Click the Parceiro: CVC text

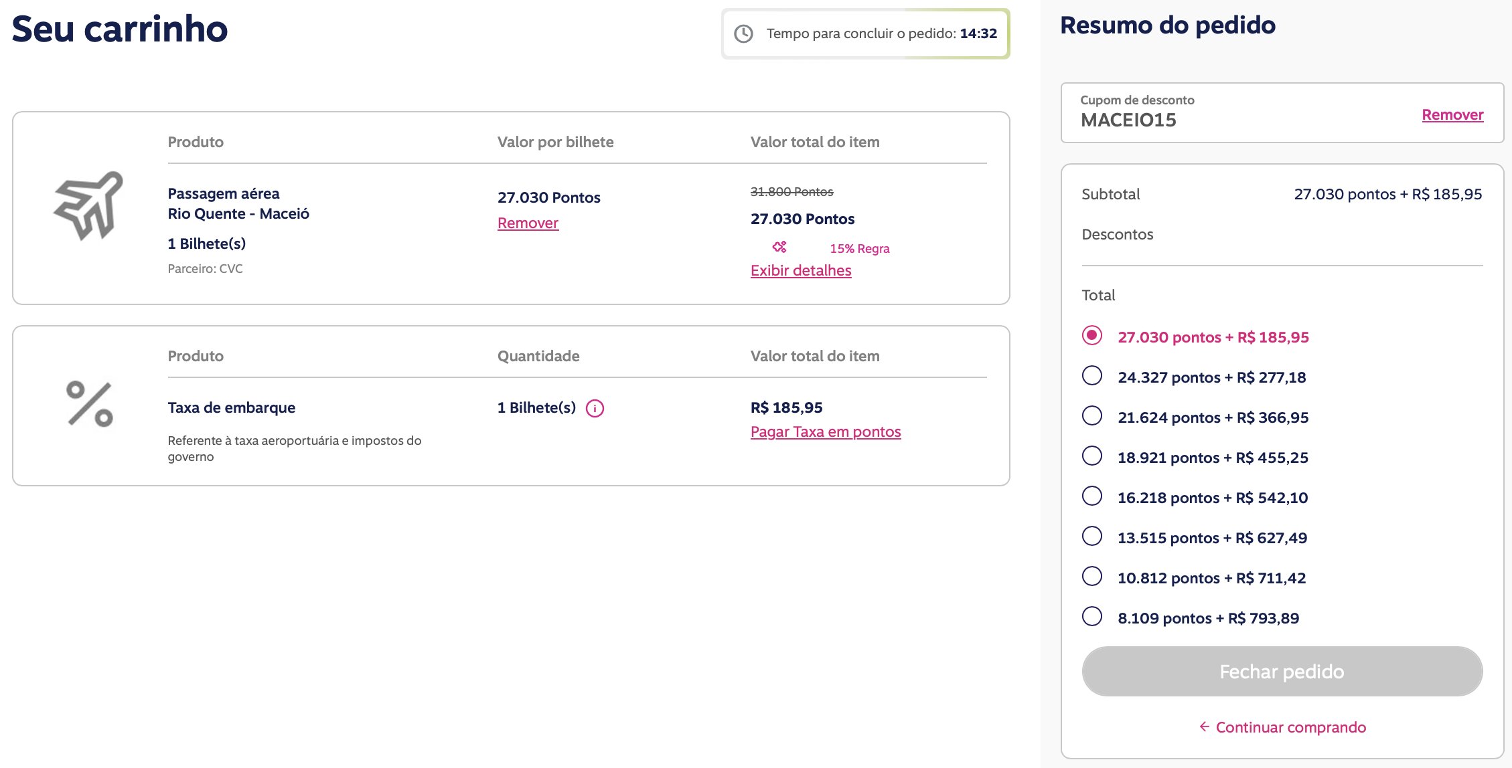click(205, 268)
